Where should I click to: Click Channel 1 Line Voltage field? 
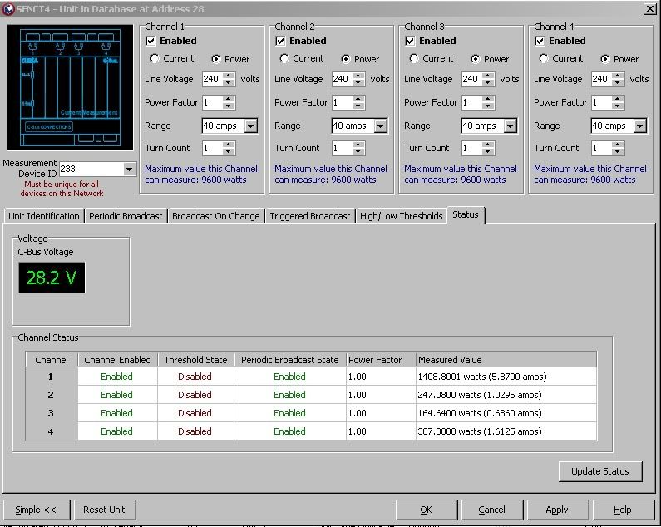(213, 79)
